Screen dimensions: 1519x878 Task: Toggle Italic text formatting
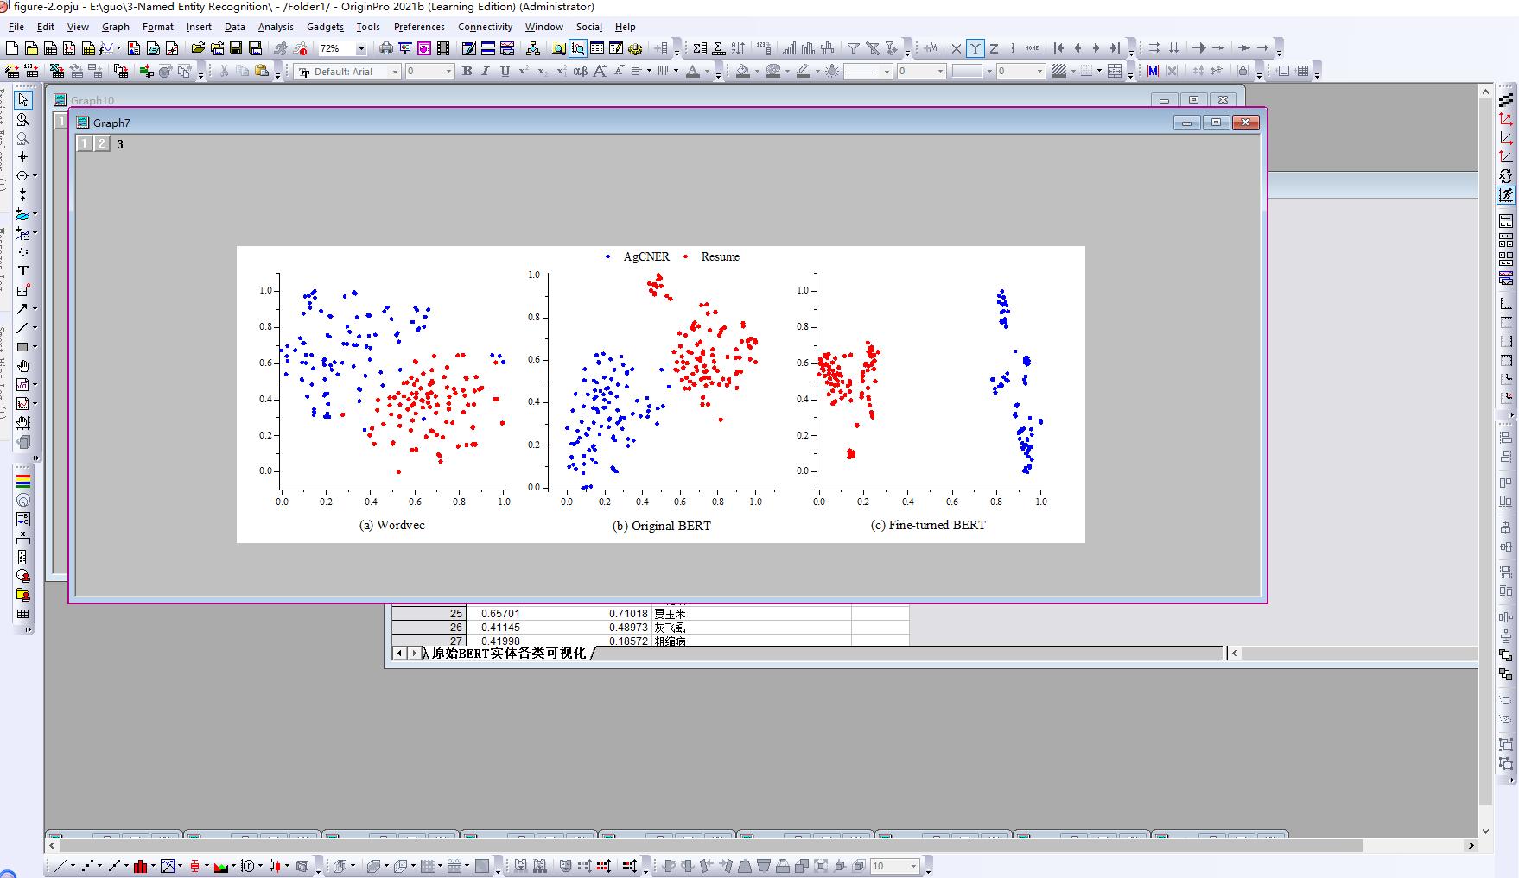(x=486, y=72)
